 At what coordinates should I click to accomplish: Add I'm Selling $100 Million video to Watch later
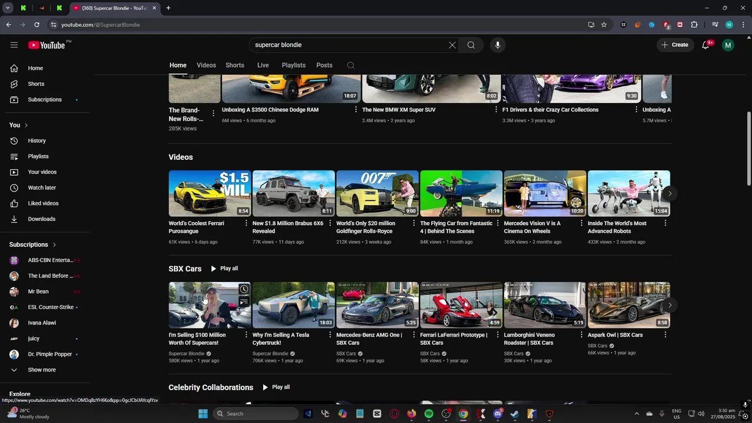[x=244, y=289]
